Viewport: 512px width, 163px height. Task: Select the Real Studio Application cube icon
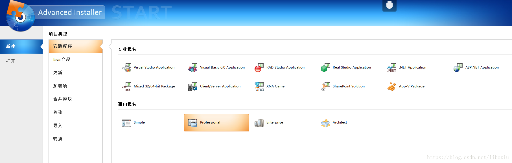[x=325, y=68]
